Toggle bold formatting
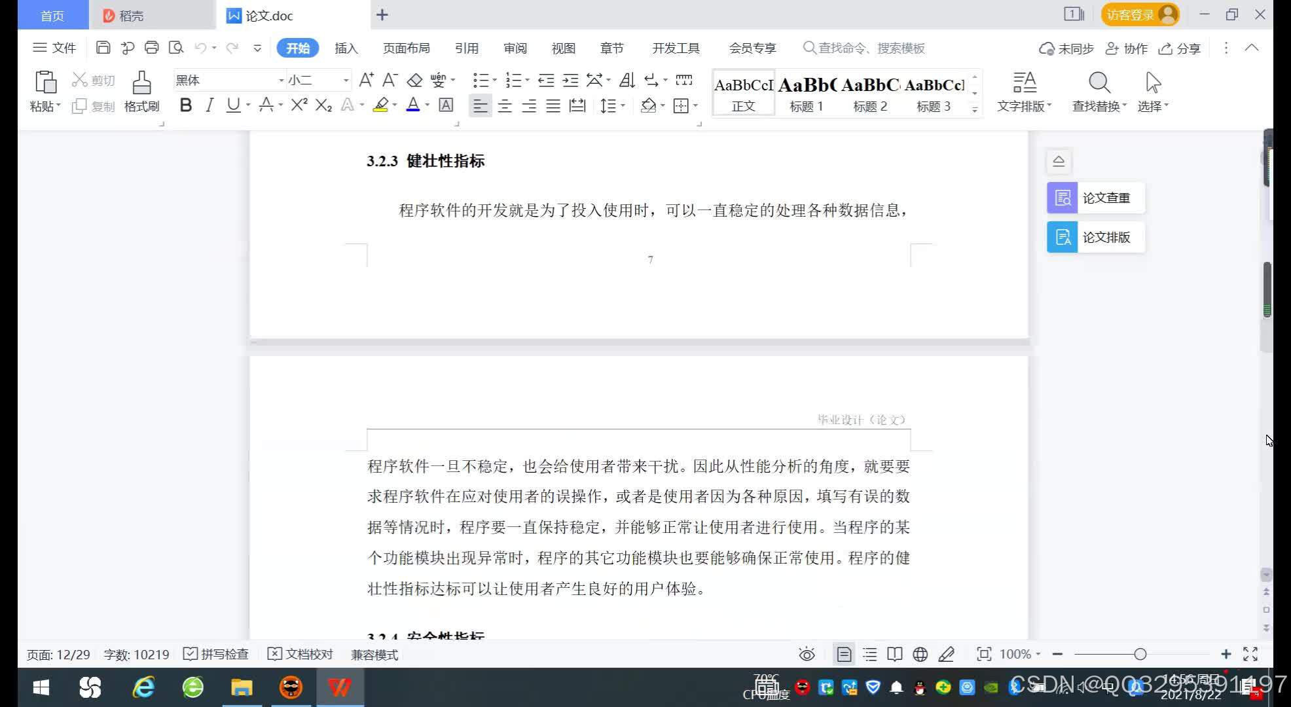The image size is (1291, 707). pos(185,105)
